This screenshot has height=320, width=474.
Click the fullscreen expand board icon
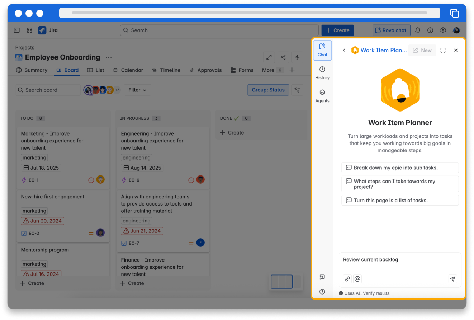269,57
